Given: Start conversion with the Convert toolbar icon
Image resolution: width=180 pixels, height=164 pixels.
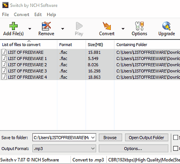Looking at the screenshot, I should coord(107,26).
